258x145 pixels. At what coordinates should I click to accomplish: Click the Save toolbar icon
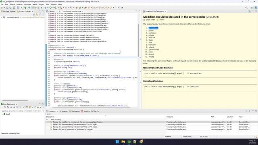[7, 8]
